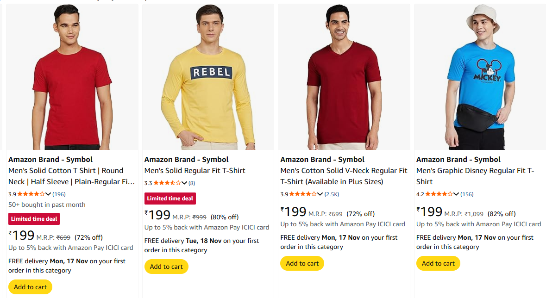Click the red round neck T-shirt product image
The width and height of the screenshot is (546, 298).
coord(71,77)
